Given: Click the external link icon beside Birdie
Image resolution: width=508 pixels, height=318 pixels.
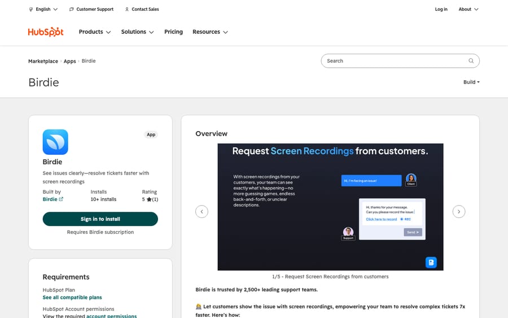Looking at the screenshot, I should tap(61, 199).
